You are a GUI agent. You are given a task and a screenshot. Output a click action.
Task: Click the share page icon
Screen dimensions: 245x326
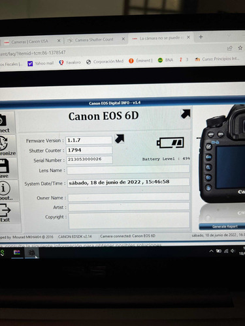click(x=229, y=48)
